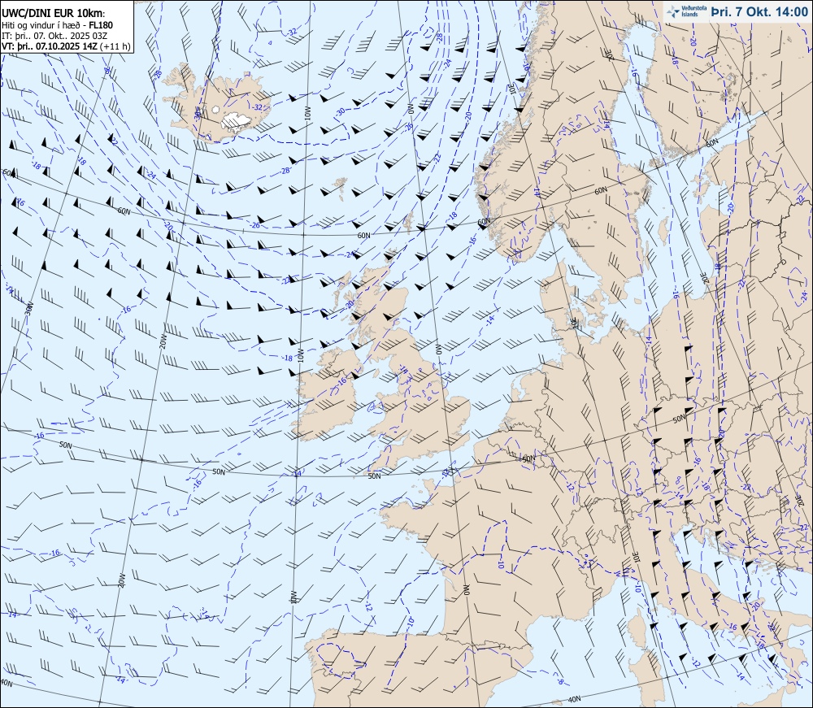Click the white Vatnajökull glacier patch on Iceland
The width and height of the screenshot is (813, 708).
[236, 121]
